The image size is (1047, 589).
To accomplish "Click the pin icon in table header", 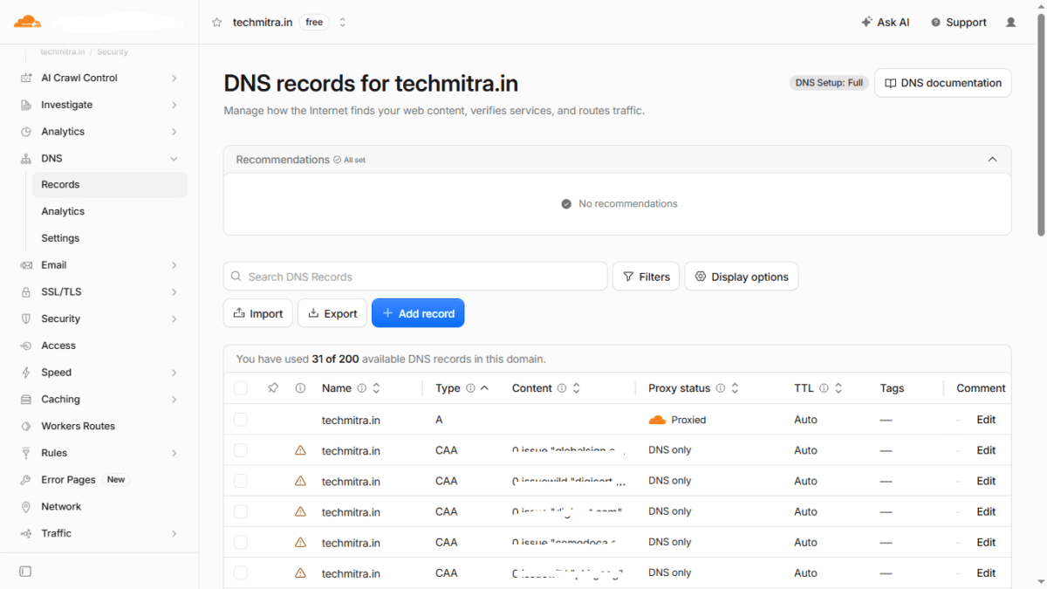I will coord(273,388).
